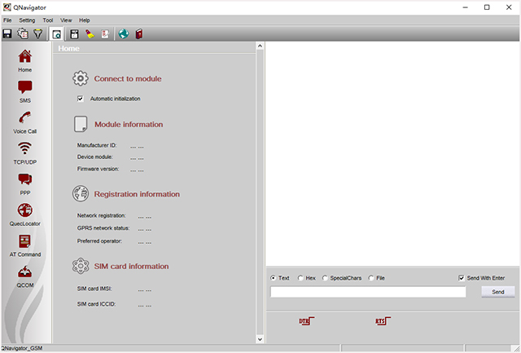The width and height of the screenshot is (521, 353).
Task: Click the Connect to module gear icon
Action: [81, 78]
